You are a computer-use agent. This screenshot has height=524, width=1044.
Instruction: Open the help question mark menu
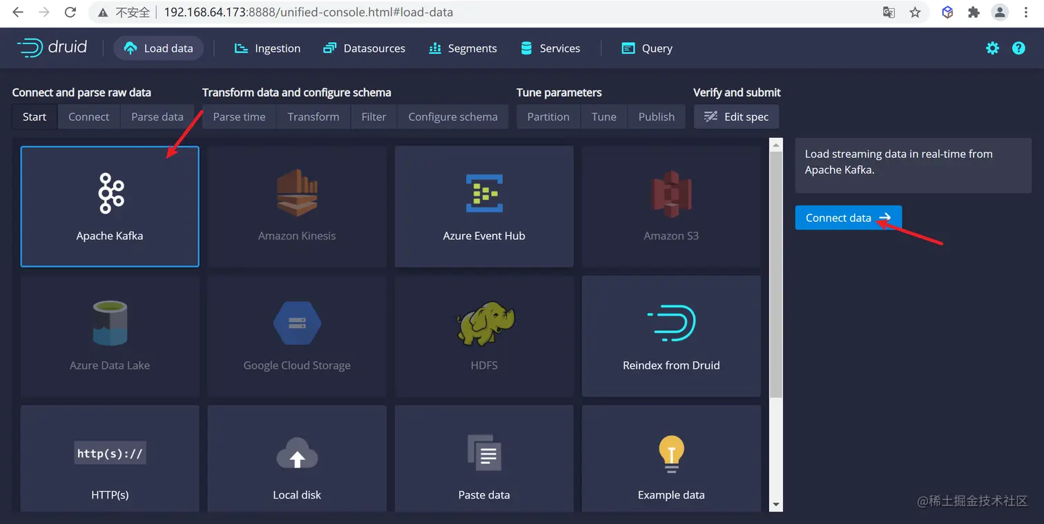tap(1018, 48)
